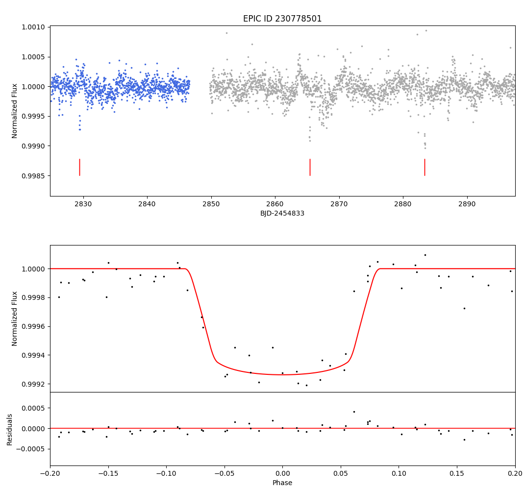Image resolution: width=525 pixels, height=490 pixels.
Task: Click the 0.9985 flux tick label
Action: [33, 176]
